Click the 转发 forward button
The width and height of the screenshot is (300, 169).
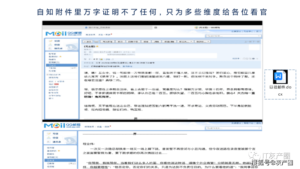point(146,41)
